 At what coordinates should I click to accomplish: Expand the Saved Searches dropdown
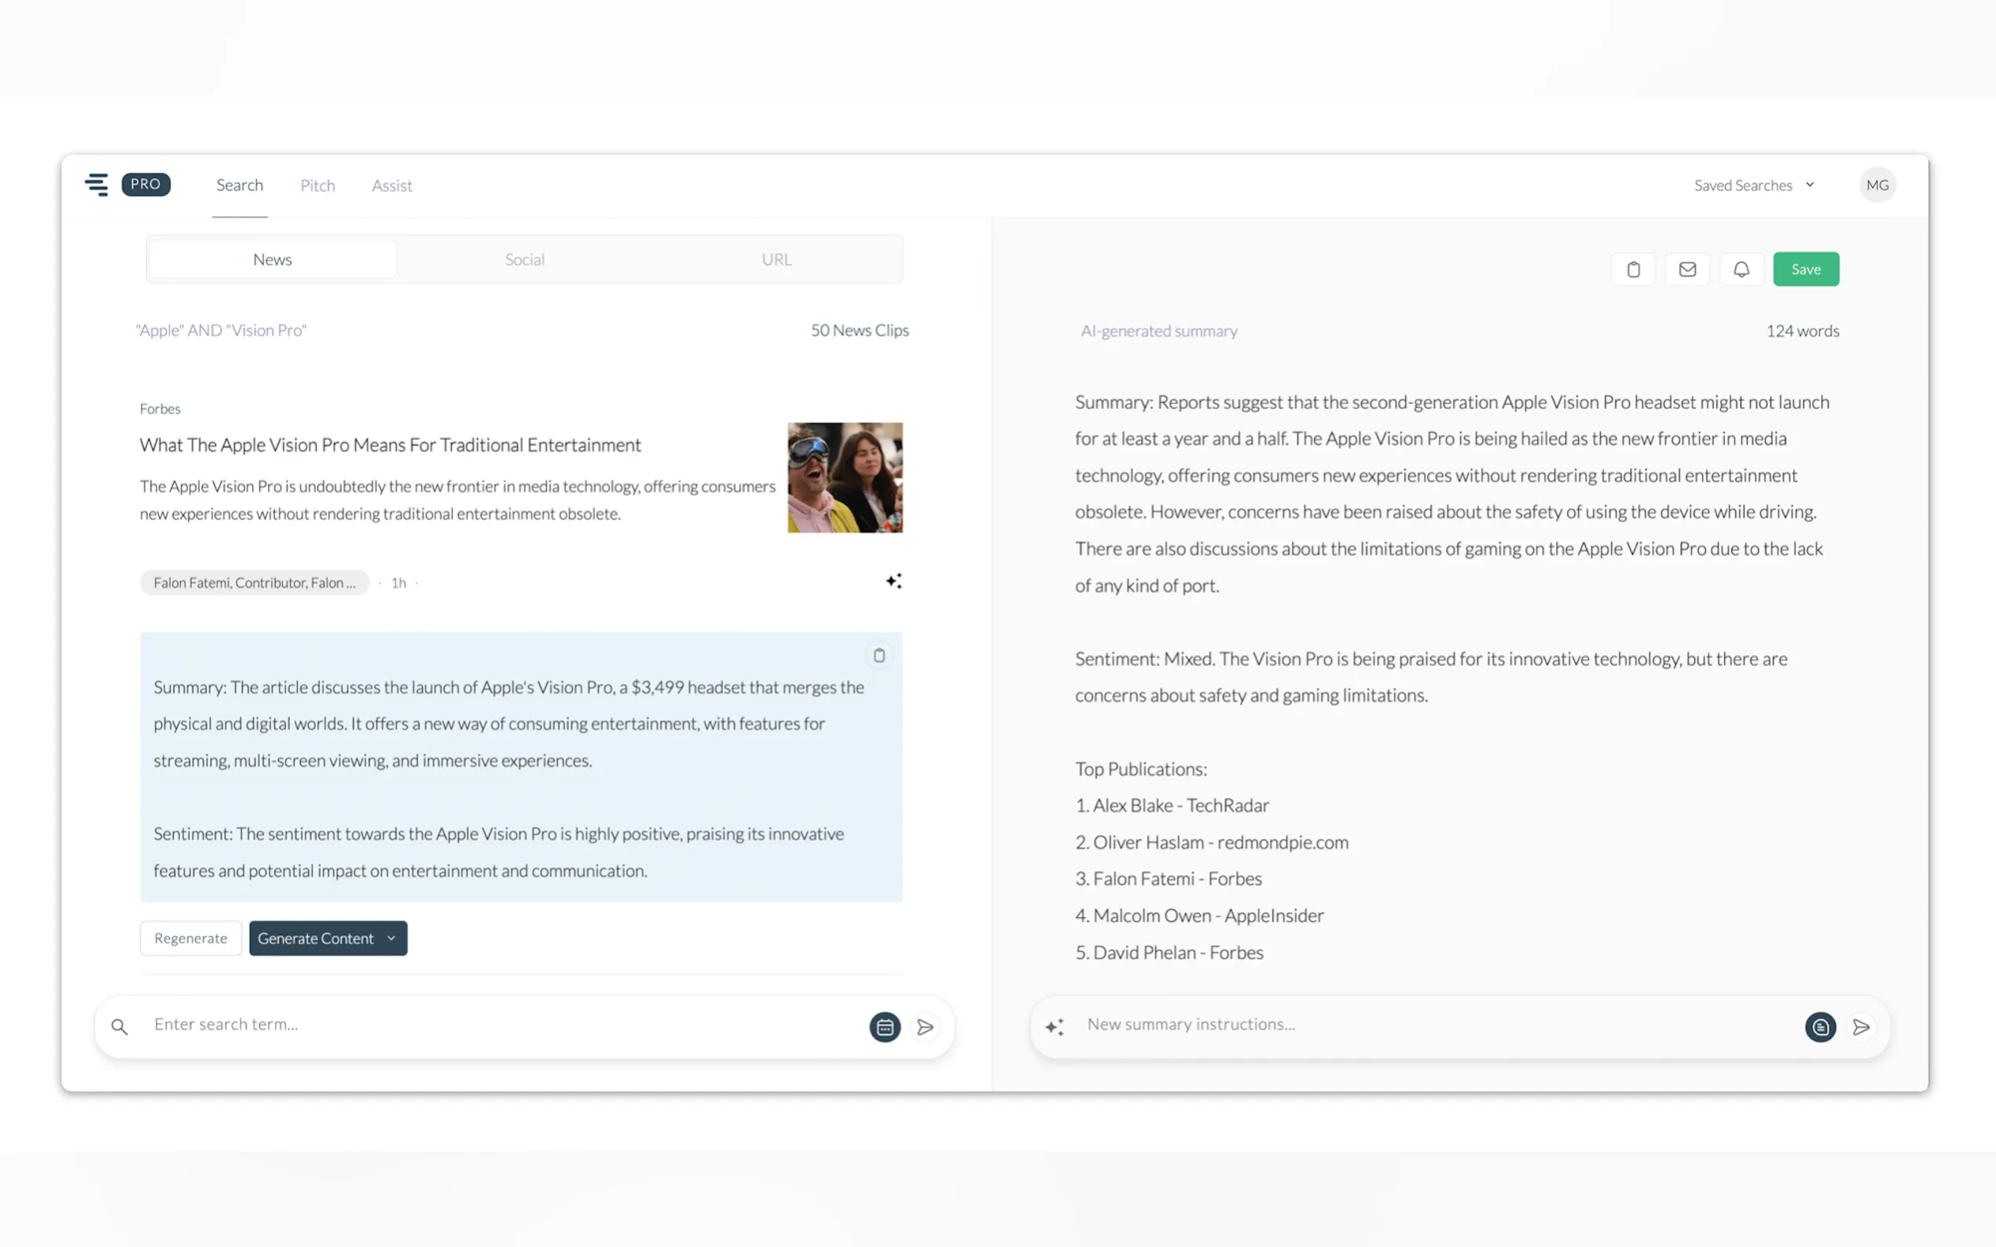click(1753, 185)
